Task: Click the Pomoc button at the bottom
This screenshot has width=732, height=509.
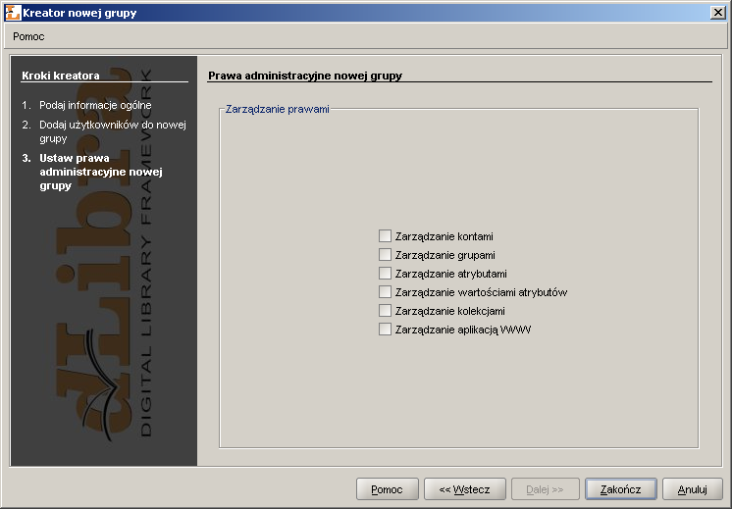Action: 387,489
